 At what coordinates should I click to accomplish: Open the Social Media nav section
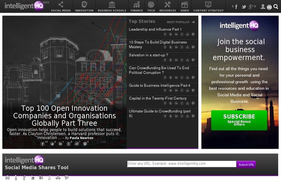point(61,7)
